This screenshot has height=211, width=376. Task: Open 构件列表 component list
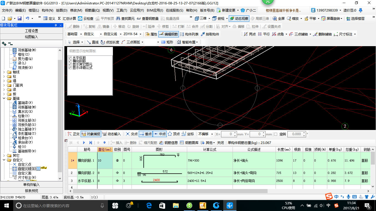[x=189, y=34]
